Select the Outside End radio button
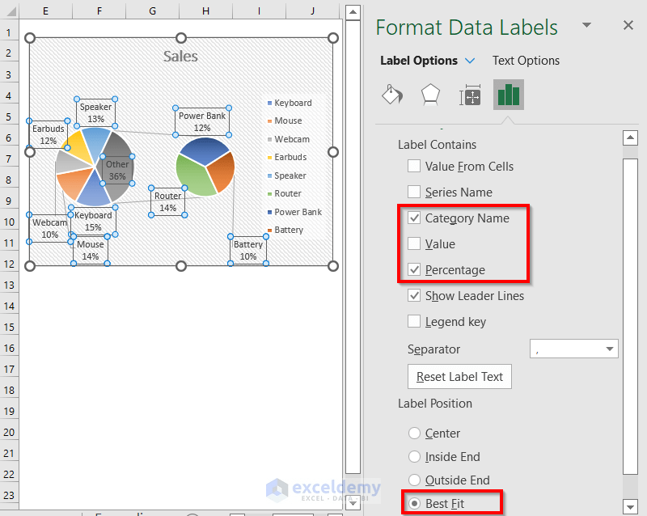This screenshot has height=516, width=647. pos(414,480)
